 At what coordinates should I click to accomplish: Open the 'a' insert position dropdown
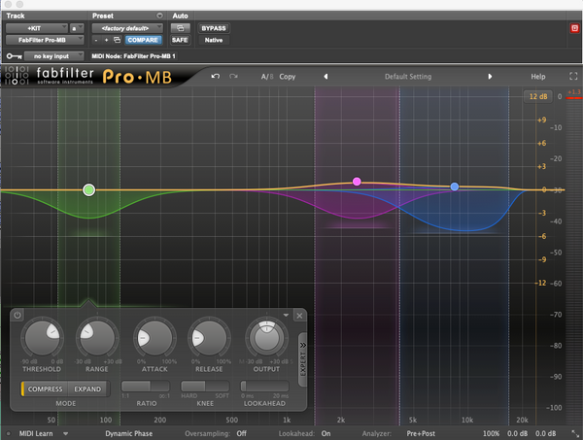point(76,28)
